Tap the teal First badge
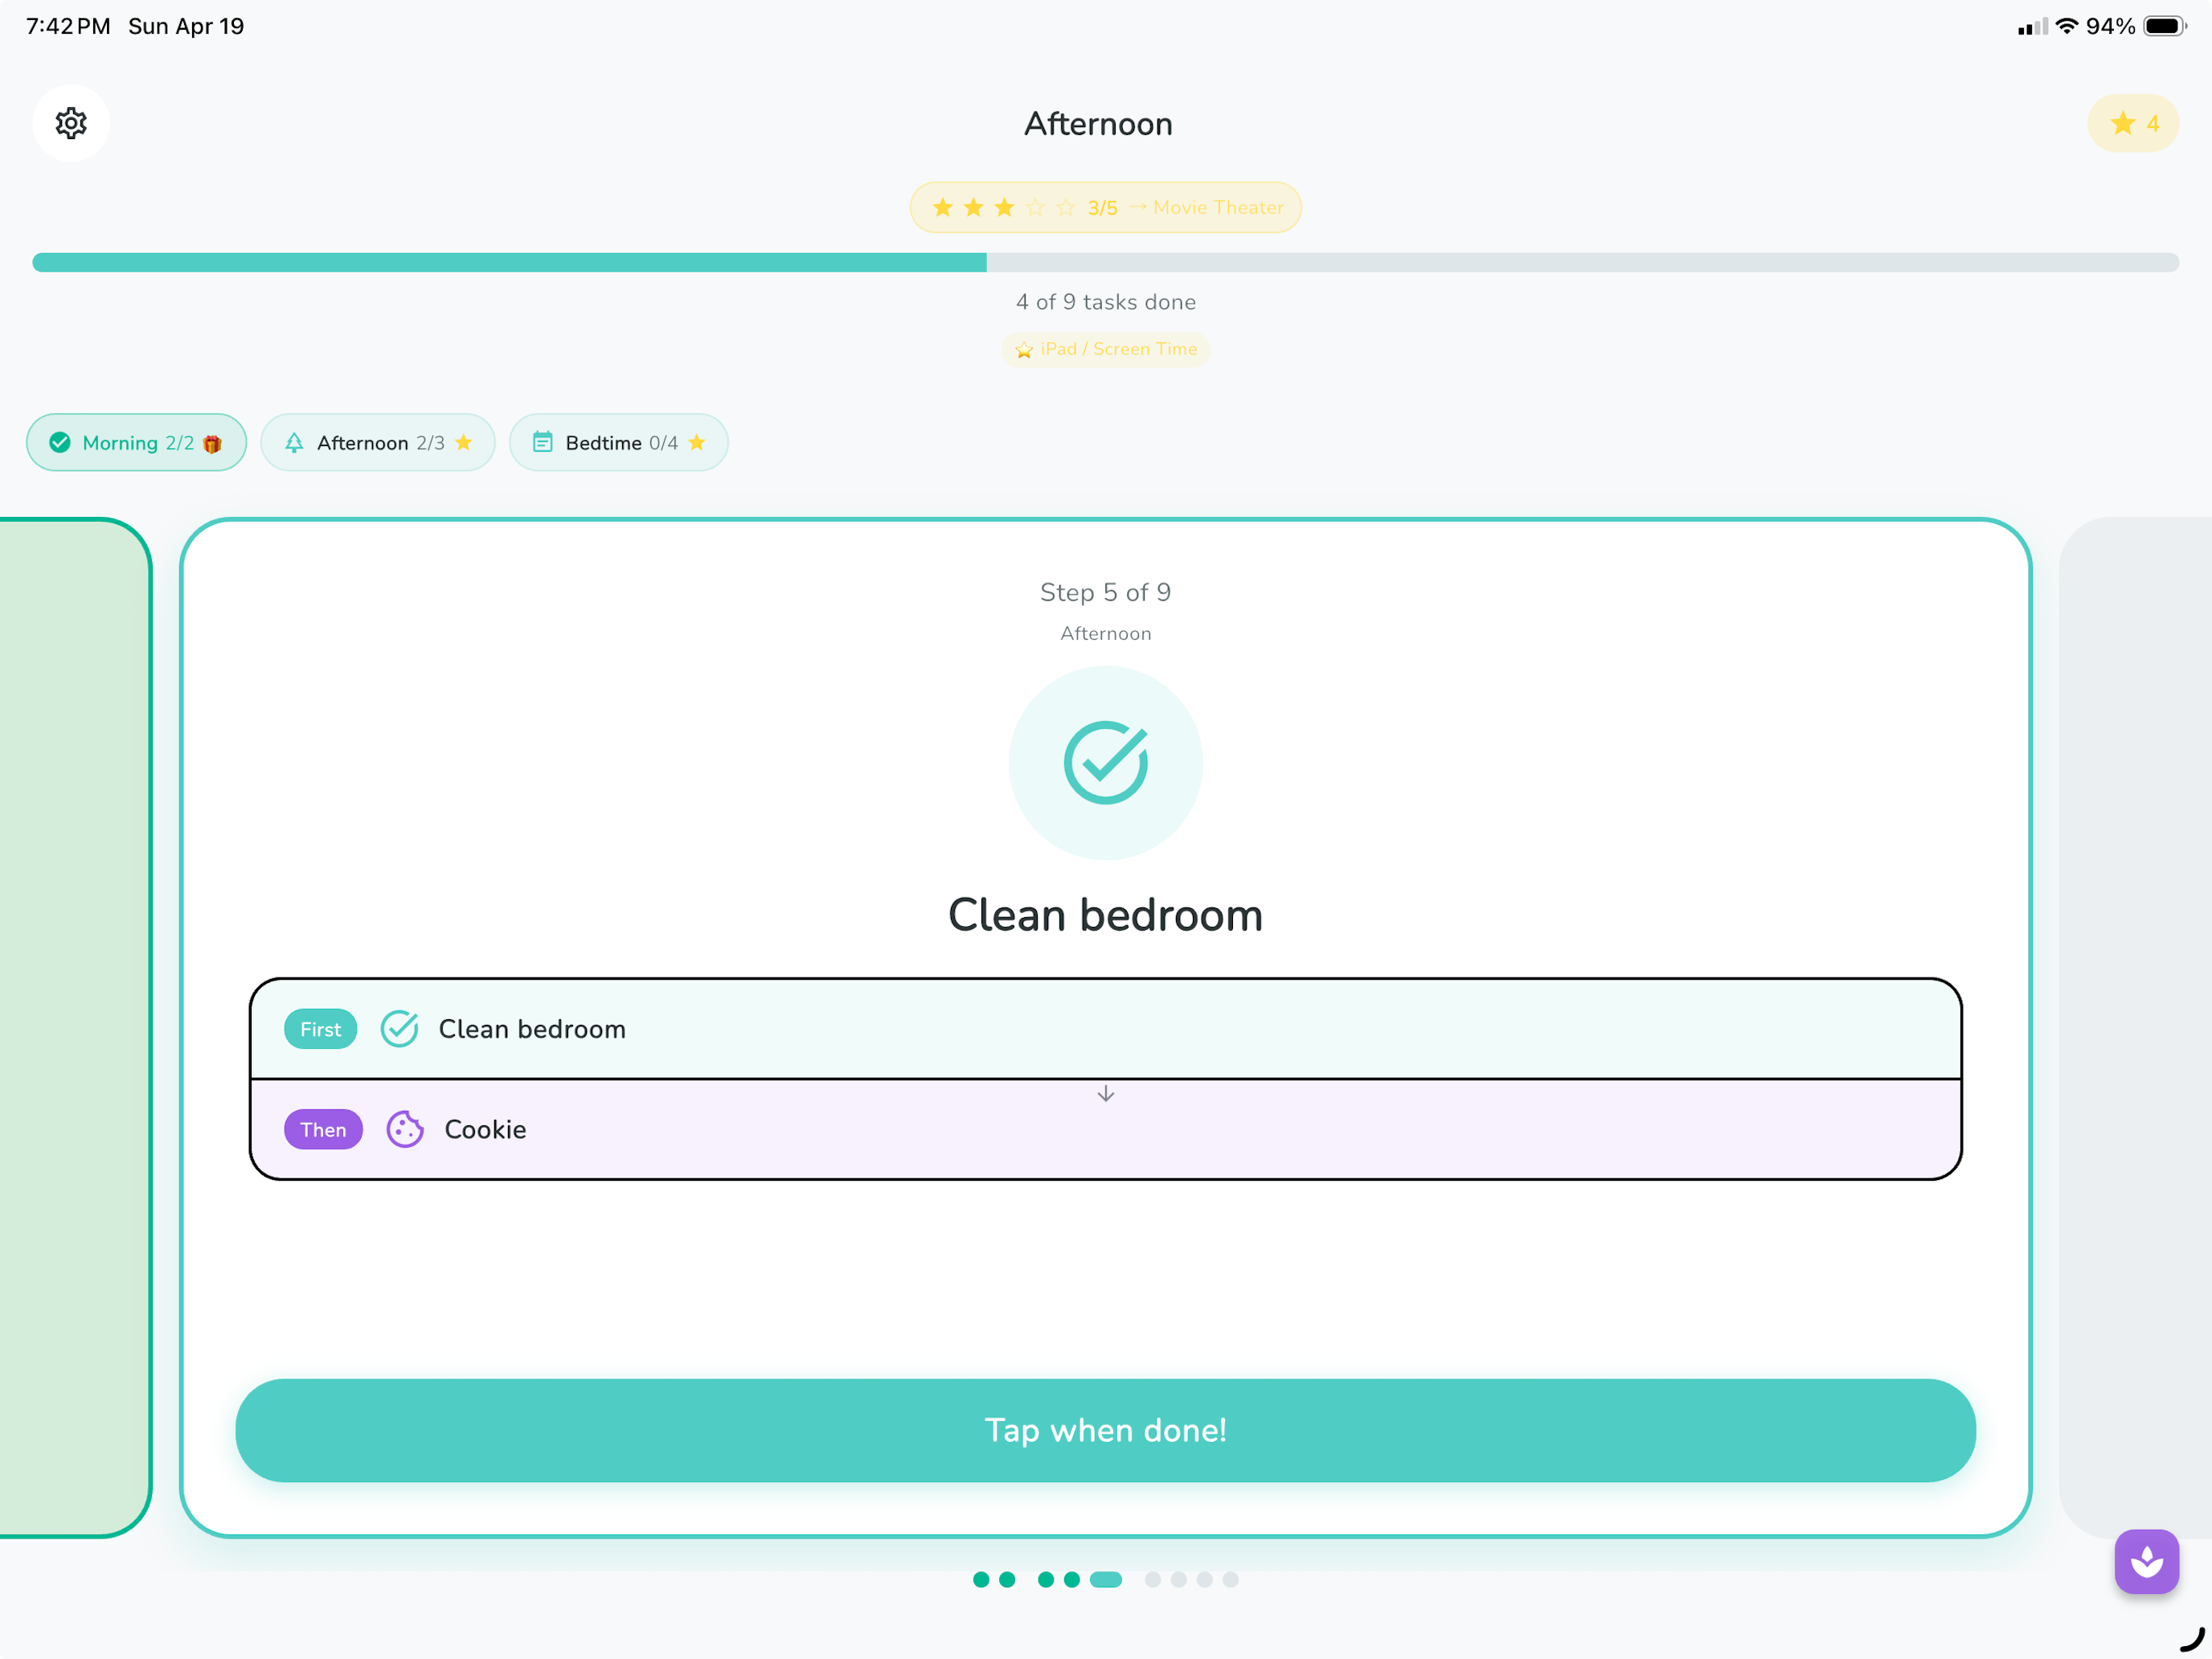 tap(320, 1029)
